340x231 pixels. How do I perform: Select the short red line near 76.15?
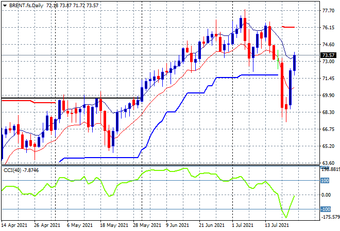[x=288, y=27]
